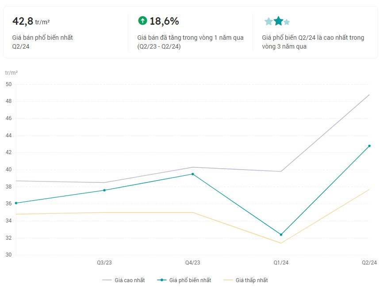Click the Q2/24 x-axis label
The width and height of the screenshot is (383, 287).
pos(369,263)
